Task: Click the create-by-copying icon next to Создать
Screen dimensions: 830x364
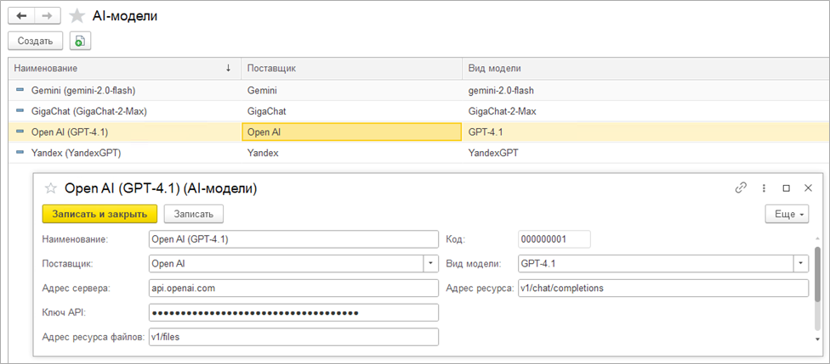Action: coord(81,41)
